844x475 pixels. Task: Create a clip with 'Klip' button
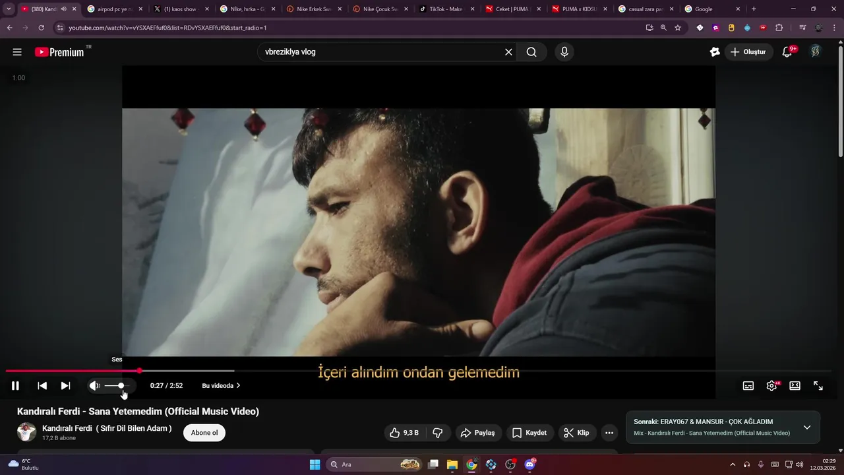tap(577, 433)
